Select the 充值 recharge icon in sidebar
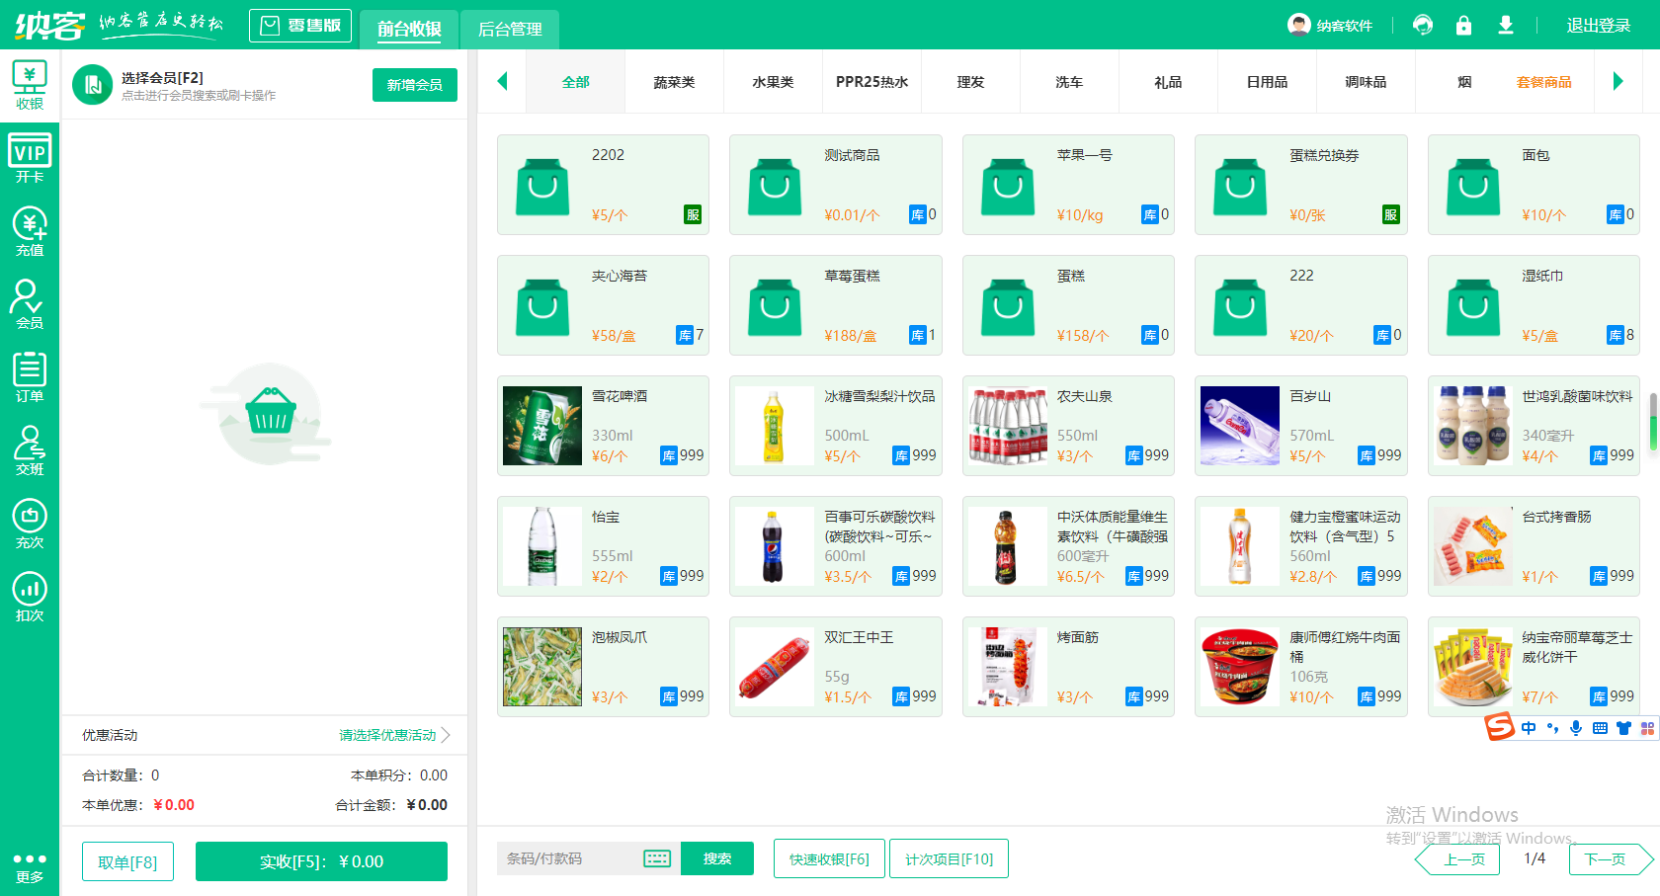The height and width of the screenshot is (896, 1660). [30, 229]
